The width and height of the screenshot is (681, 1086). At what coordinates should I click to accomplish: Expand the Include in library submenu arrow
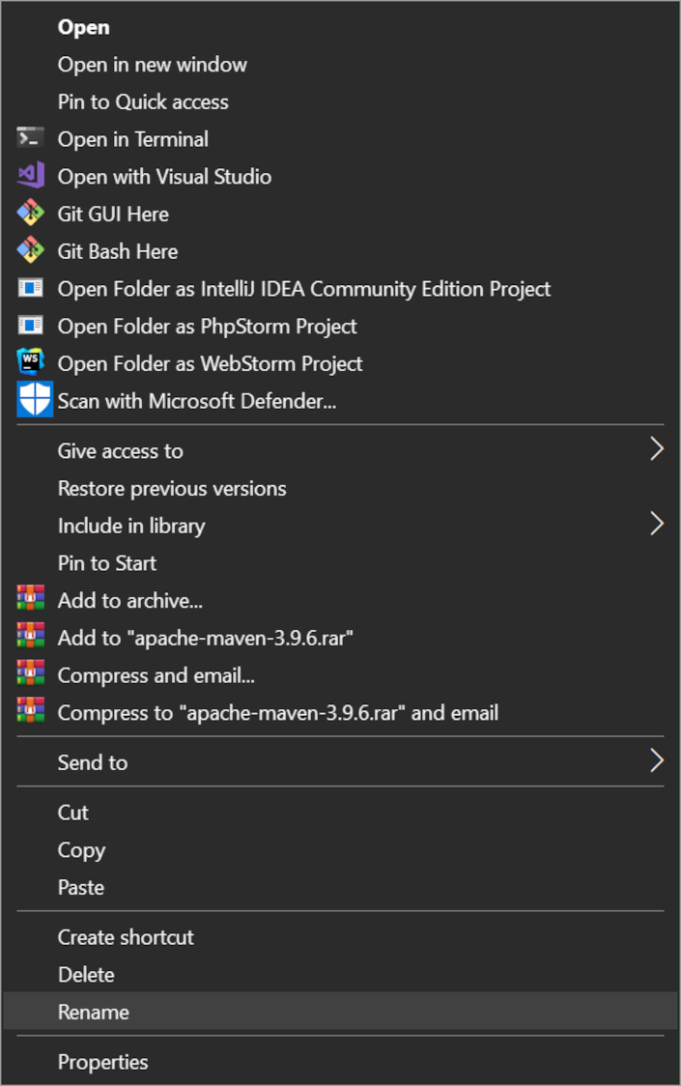[657, 525]
